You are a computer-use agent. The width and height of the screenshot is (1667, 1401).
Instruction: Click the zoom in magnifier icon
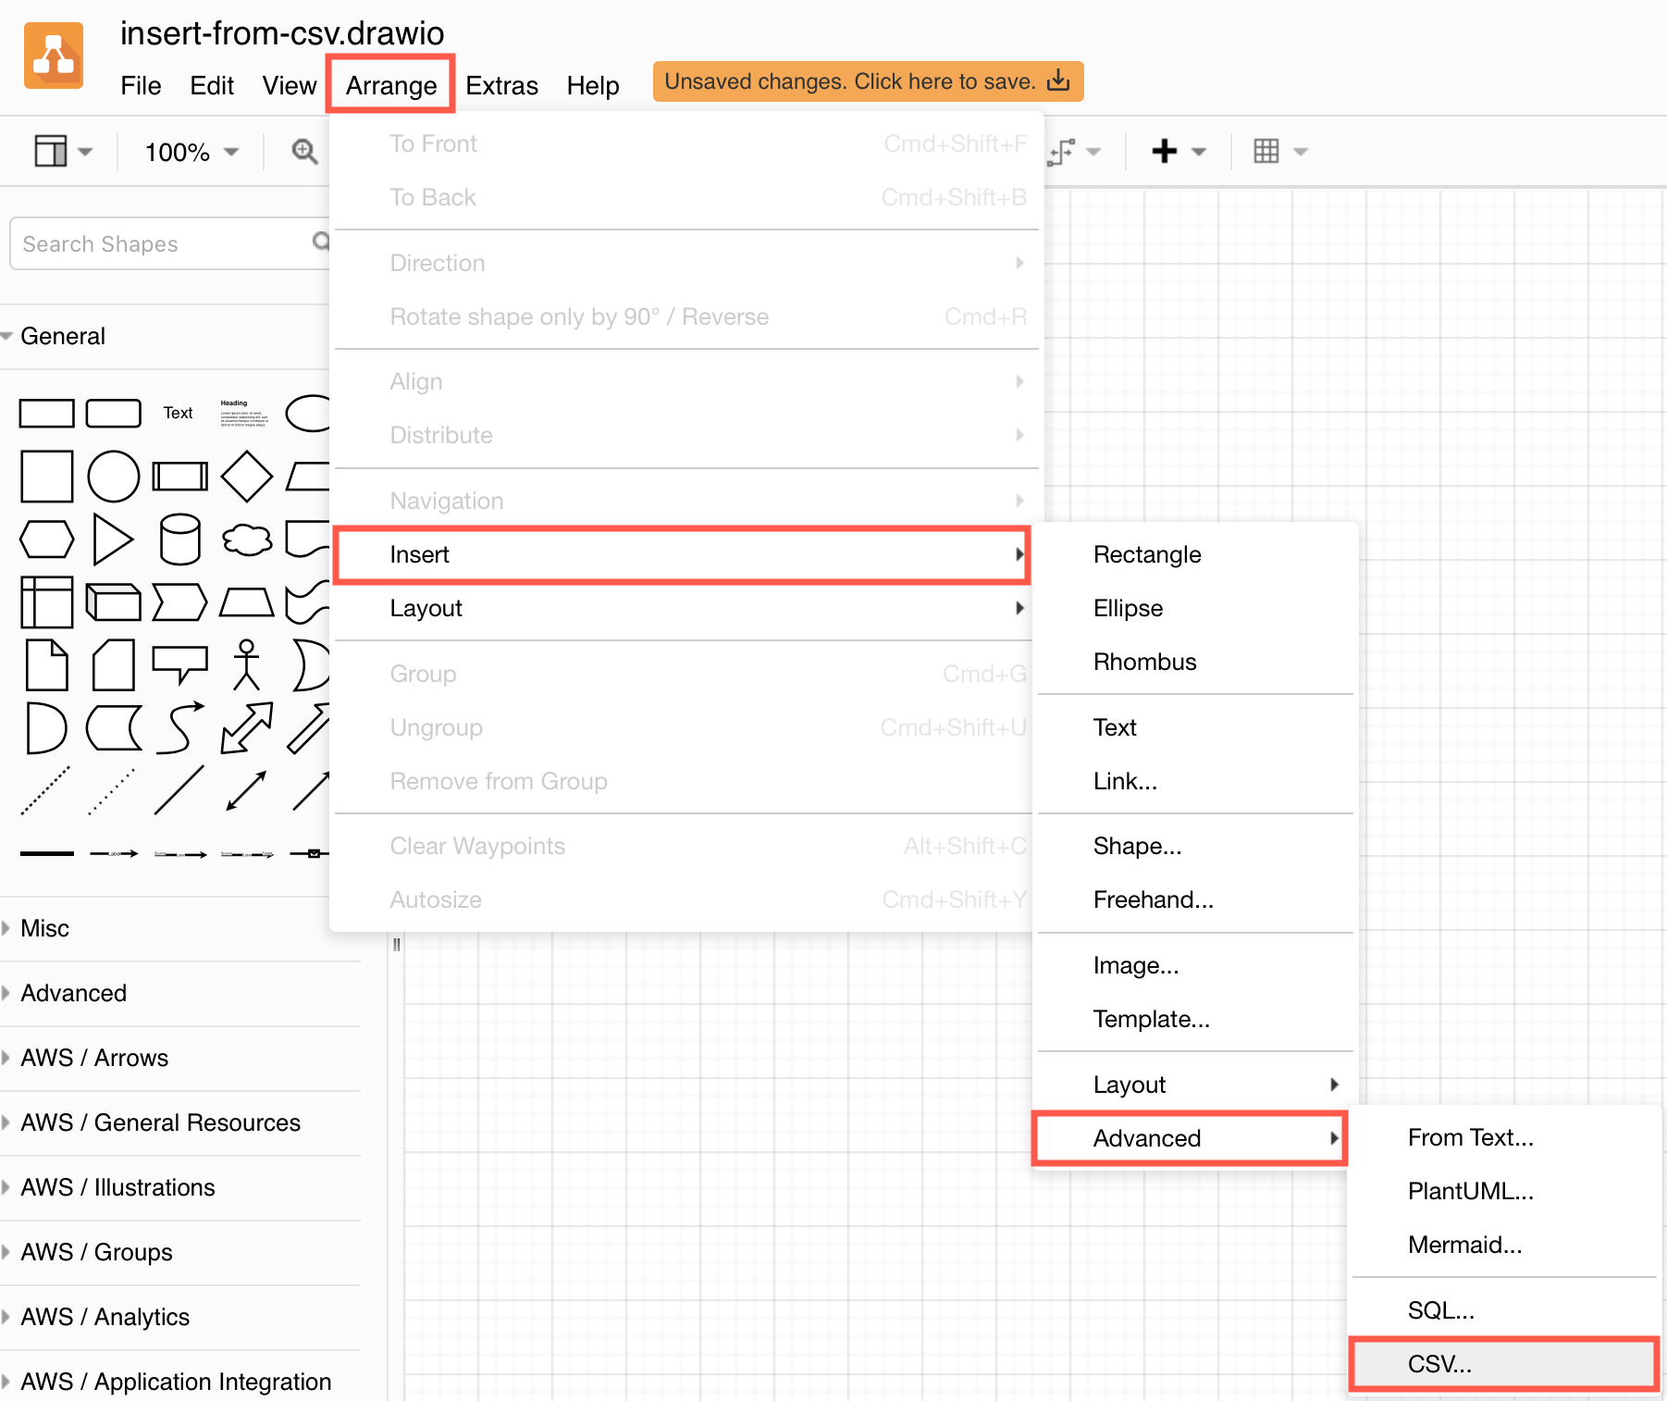(x=303, y=151)
